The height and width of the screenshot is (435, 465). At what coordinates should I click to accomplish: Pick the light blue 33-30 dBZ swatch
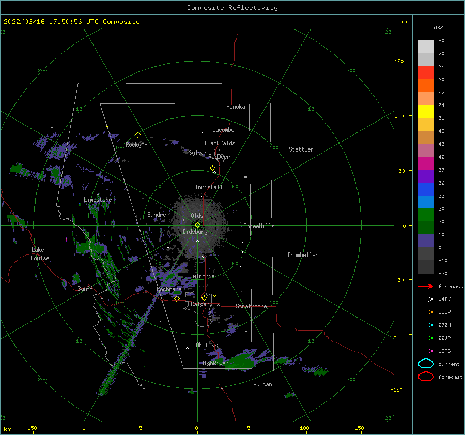point(426,202)
